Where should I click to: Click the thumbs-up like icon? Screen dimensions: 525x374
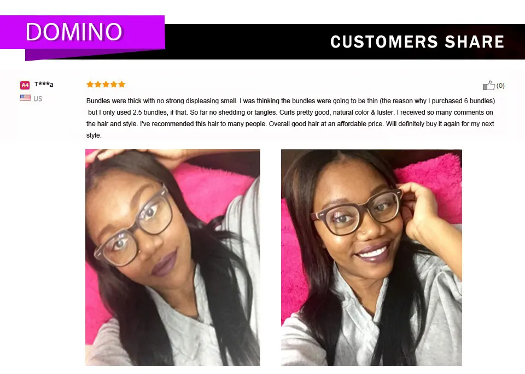488,86
